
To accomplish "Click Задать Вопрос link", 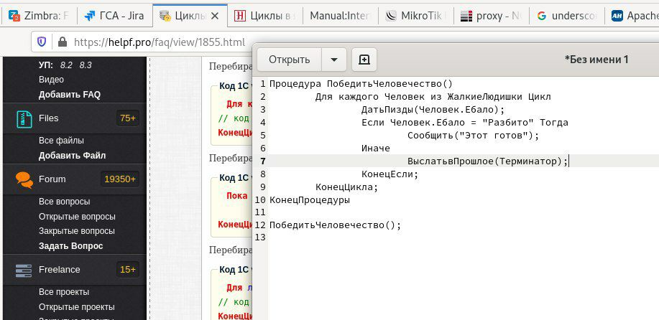I will [70, 246].
